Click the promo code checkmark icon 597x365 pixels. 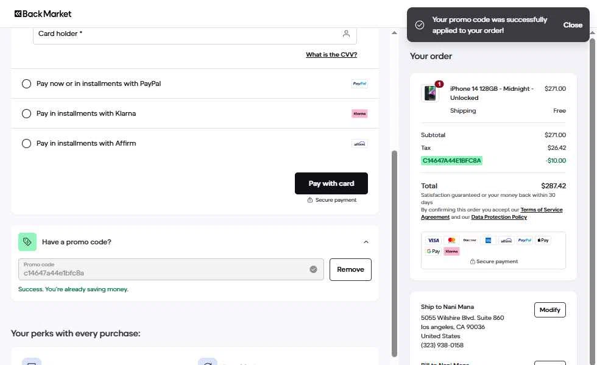[313, 269]
